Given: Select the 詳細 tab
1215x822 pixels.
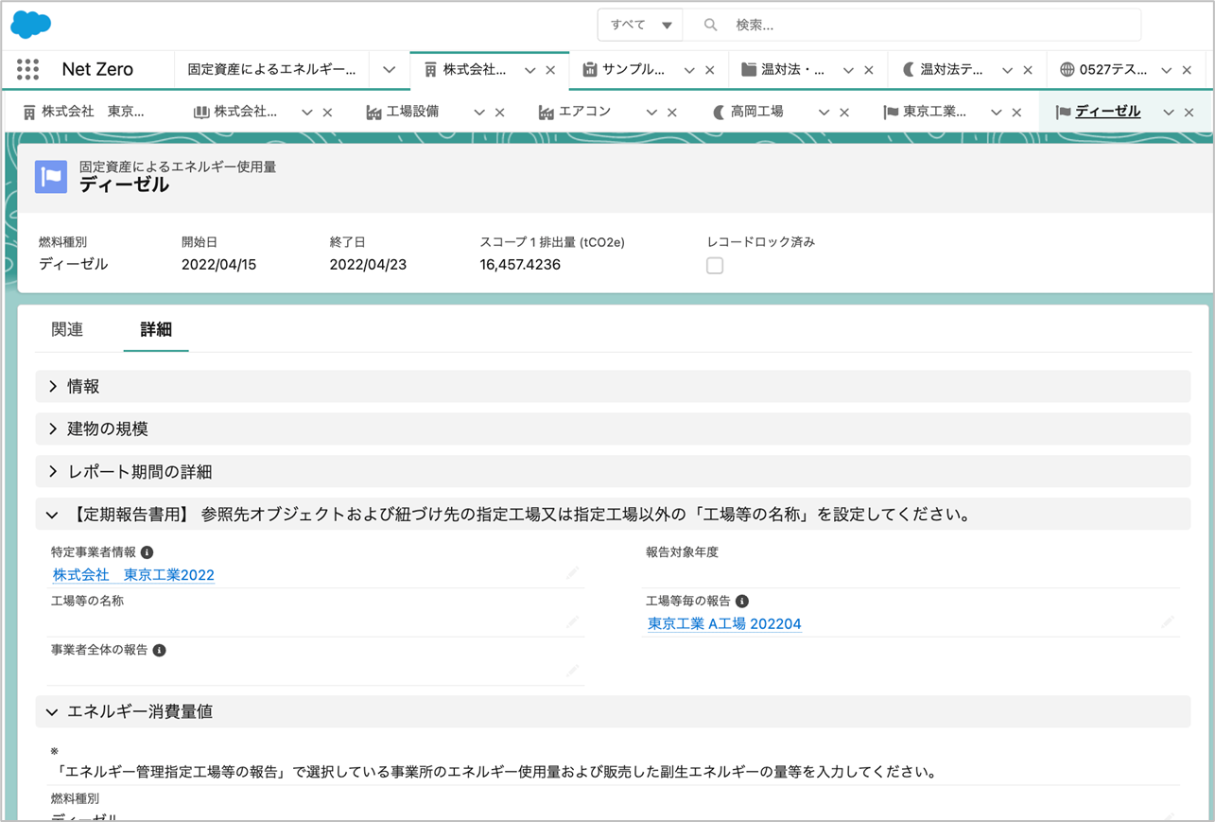Looking at the screenshot, I should click(156, 329).
